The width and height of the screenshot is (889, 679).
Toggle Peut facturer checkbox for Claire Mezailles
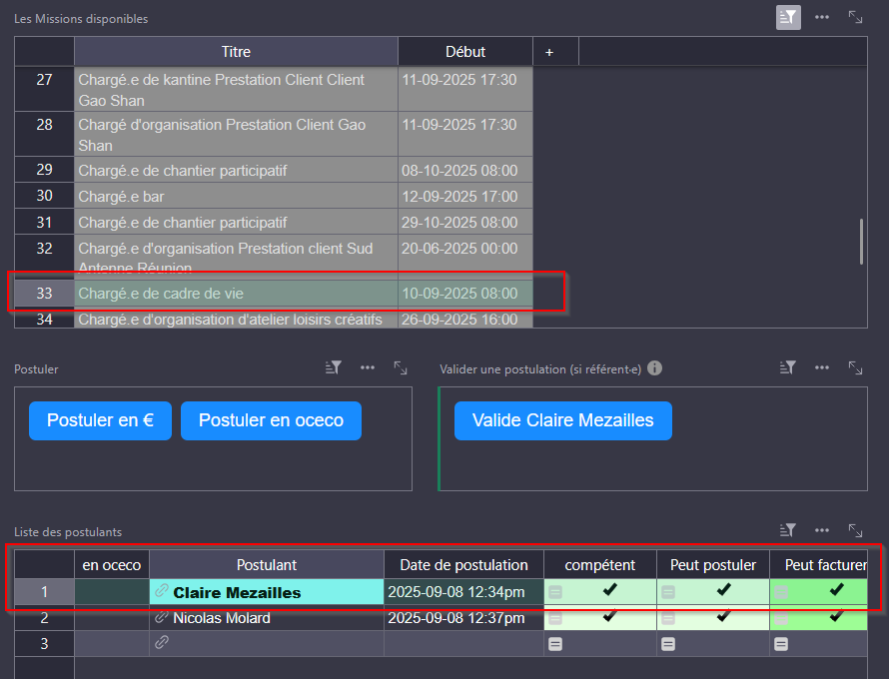[x=836, y=591]
